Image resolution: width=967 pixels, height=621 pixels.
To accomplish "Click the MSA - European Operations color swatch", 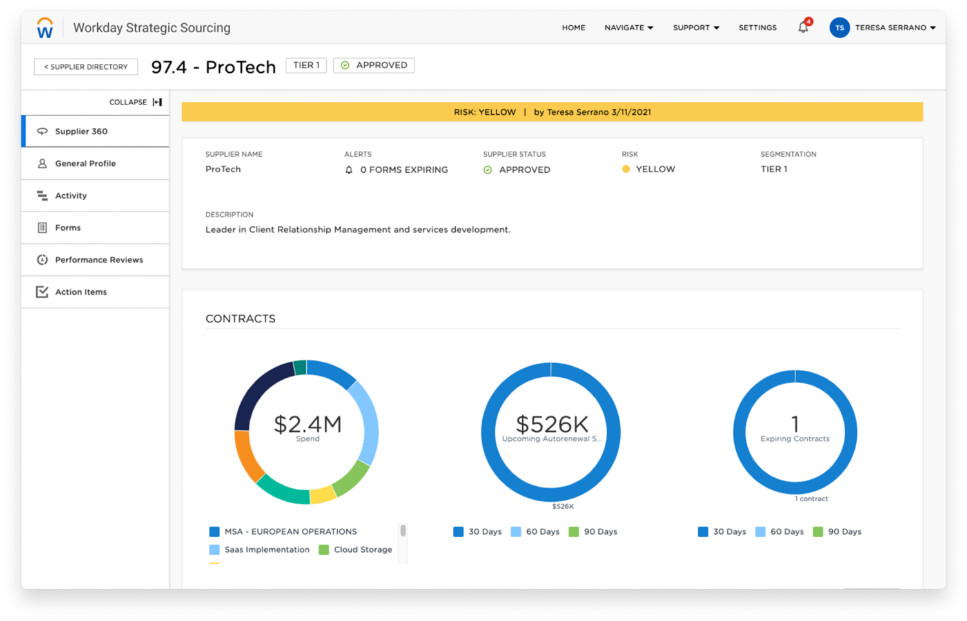I will tap(215, 532).
